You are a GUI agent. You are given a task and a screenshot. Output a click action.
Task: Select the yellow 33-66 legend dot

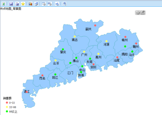coord(7,107)
